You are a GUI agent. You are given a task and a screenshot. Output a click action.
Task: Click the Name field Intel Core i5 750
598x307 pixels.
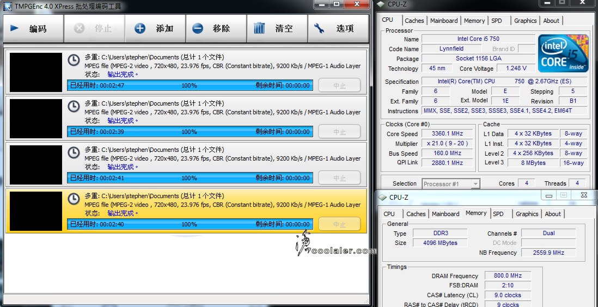[478, 39]
